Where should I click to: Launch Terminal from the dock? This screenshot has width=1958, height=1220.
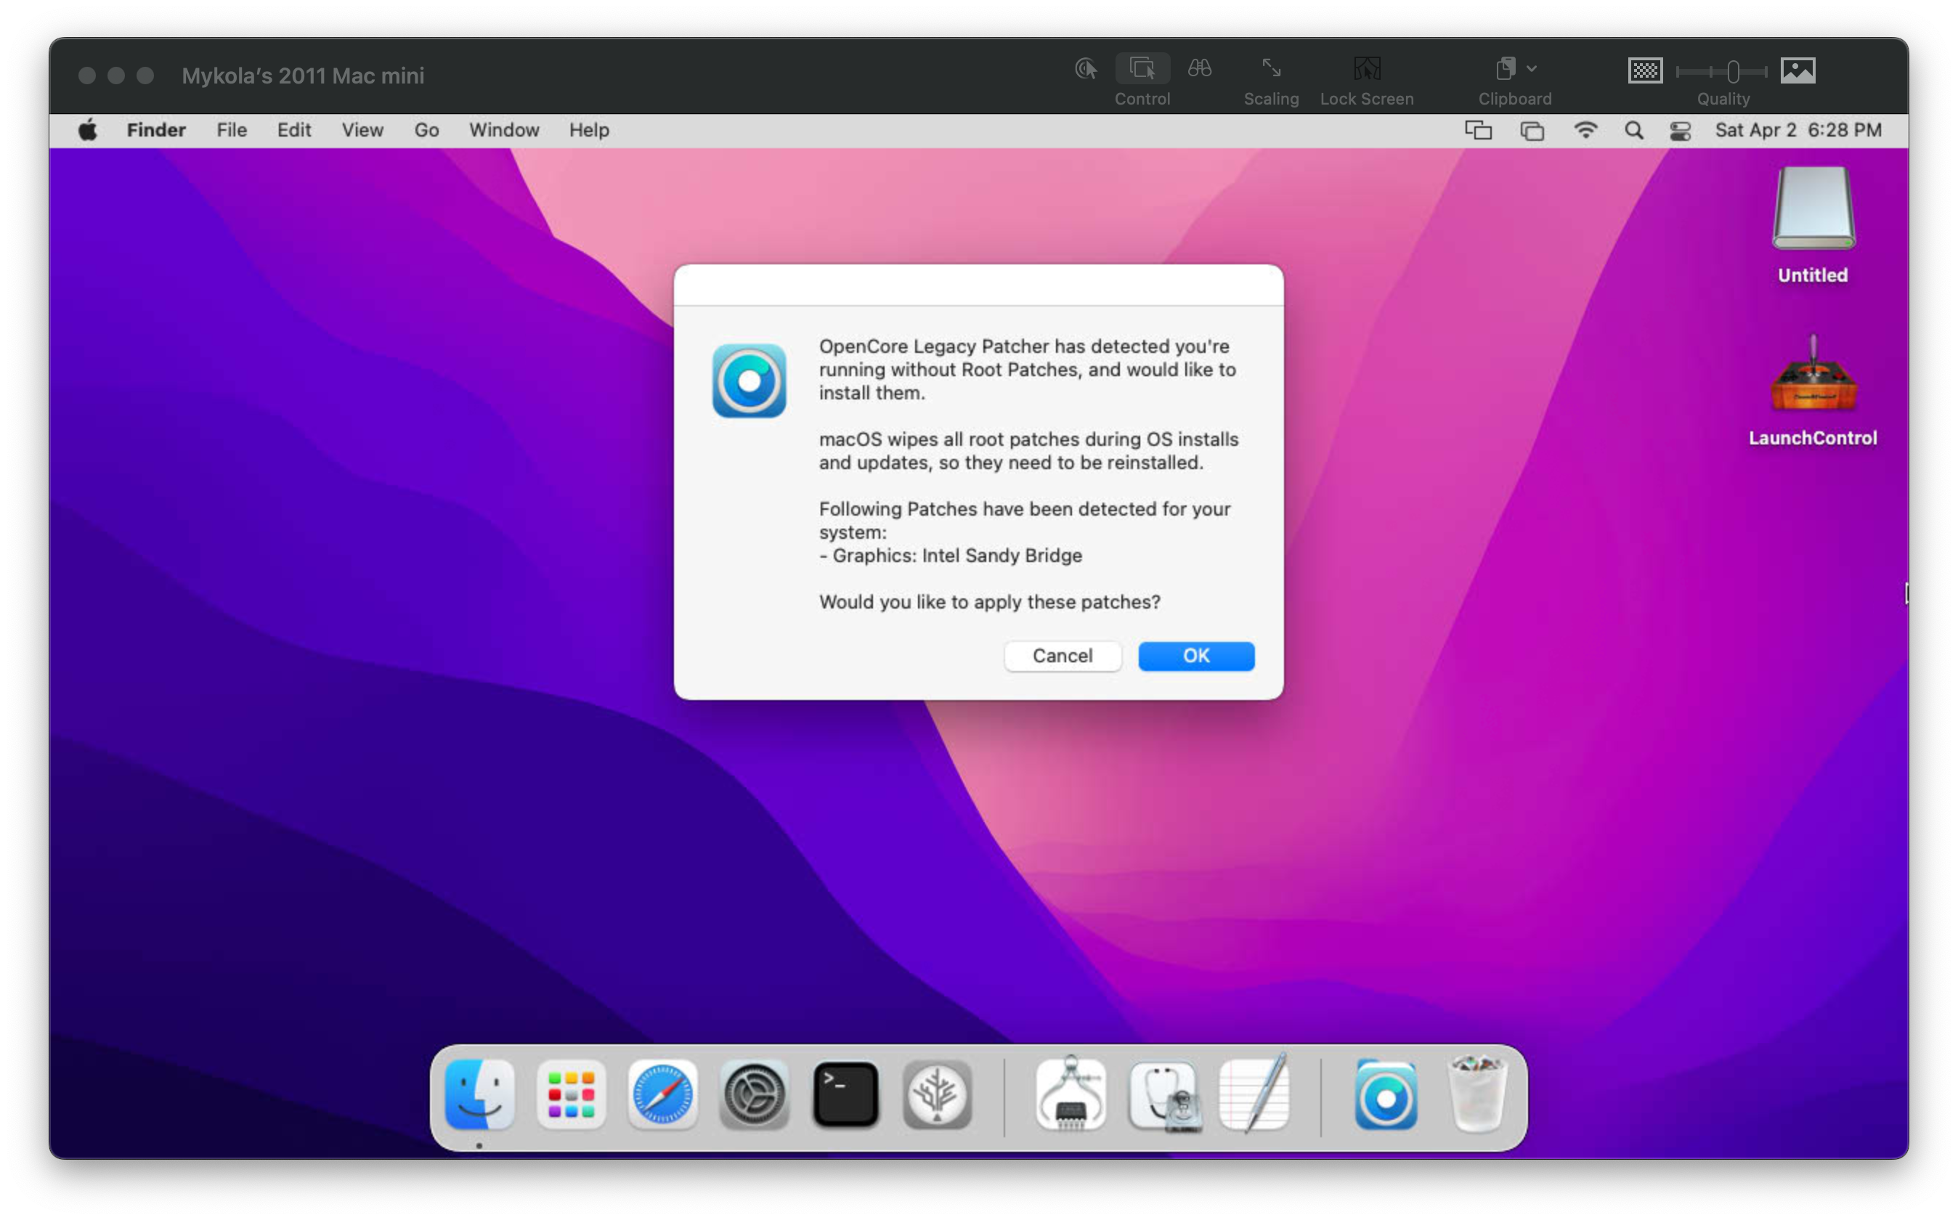click(845, 1095)
